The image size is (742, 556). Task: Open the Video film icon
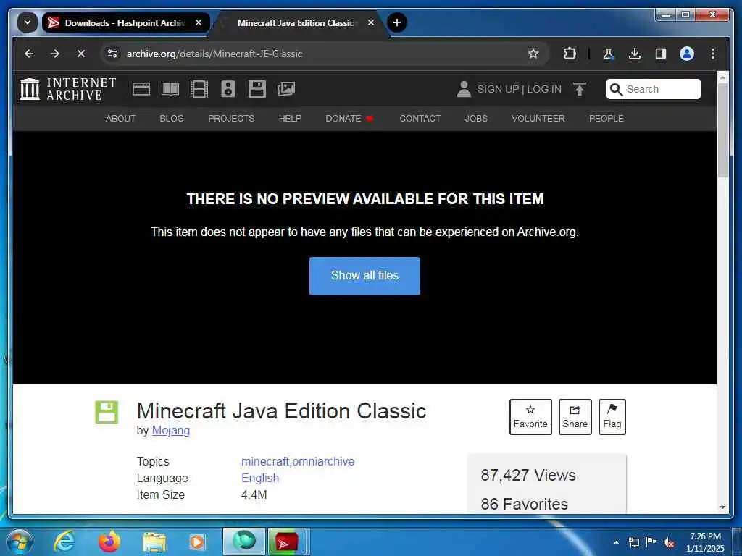[x=199, y=89]
